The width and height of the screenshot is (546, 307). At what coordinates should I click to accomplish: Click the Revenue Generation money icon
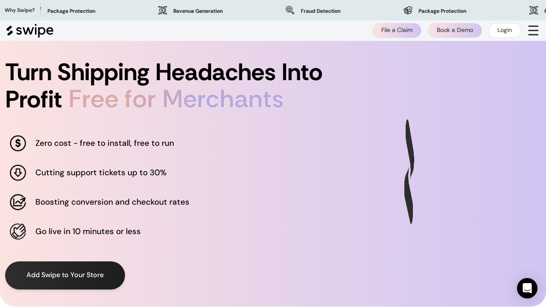click(163, 10)
